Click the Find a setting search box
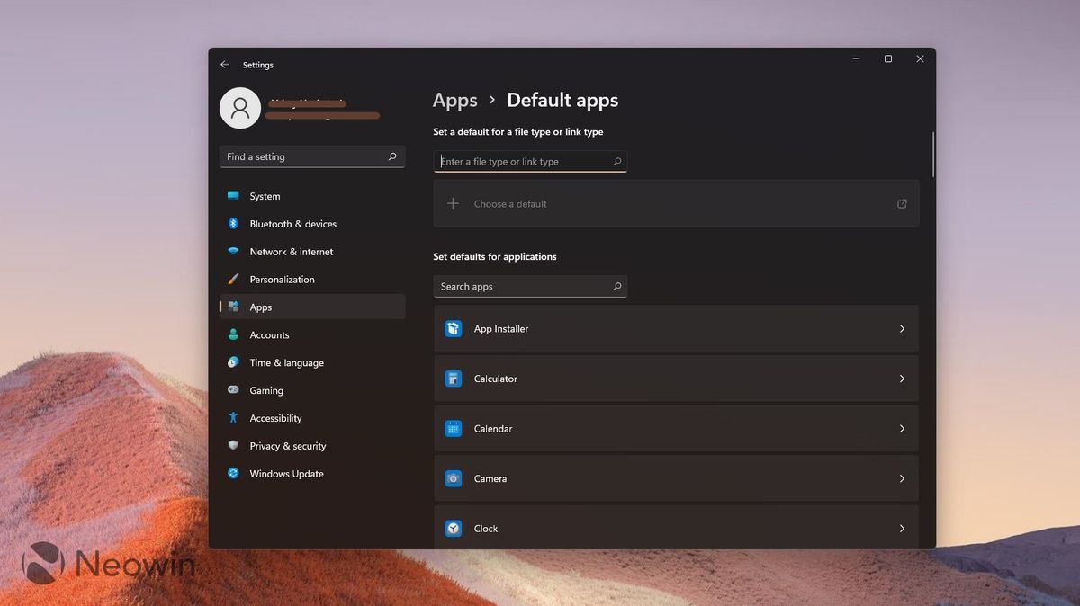This screenshot has height=606, width=1080. tap(312, 156)
